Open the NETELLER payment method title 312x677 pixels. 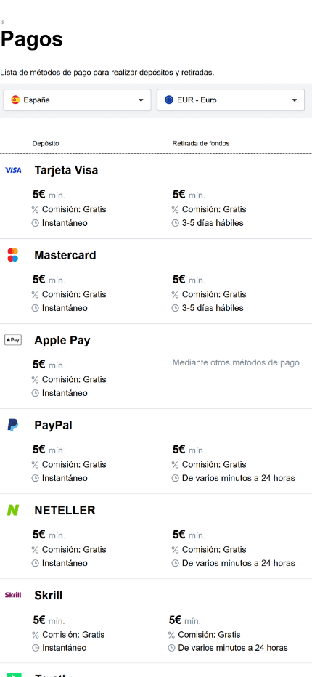click(65, 511)
